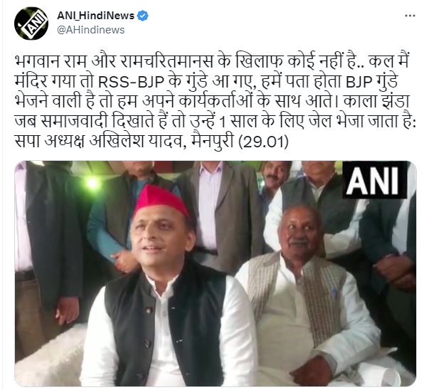The width and height of the screenshot is (424, 390).
Task: Click the (29.01) date in the tweet
Action: tap(264, 142)
